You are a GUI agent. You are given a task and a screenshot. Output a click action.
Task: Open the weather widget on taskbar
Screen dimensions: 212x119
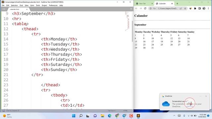point(7,116)
